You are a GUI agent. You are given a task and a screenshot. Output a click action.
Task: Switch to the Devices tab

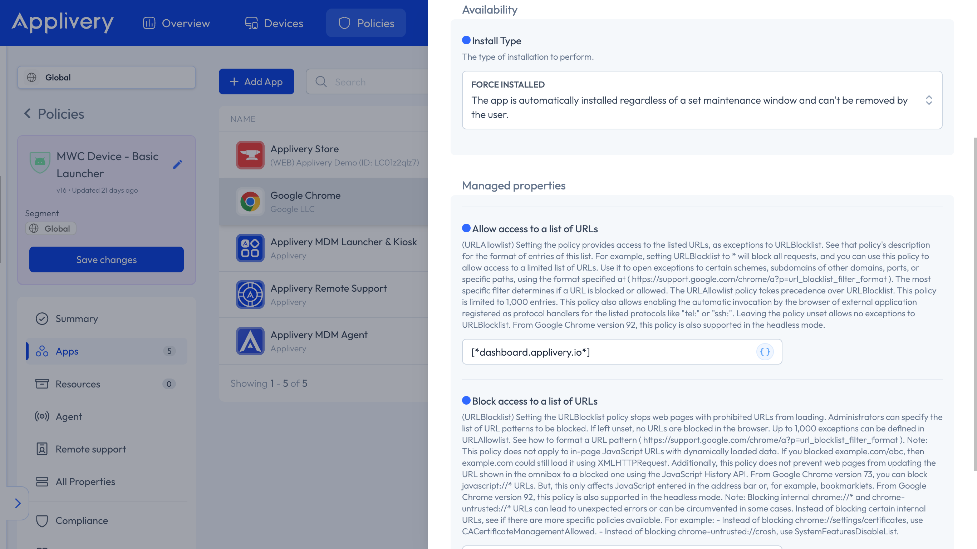point(274,23)
